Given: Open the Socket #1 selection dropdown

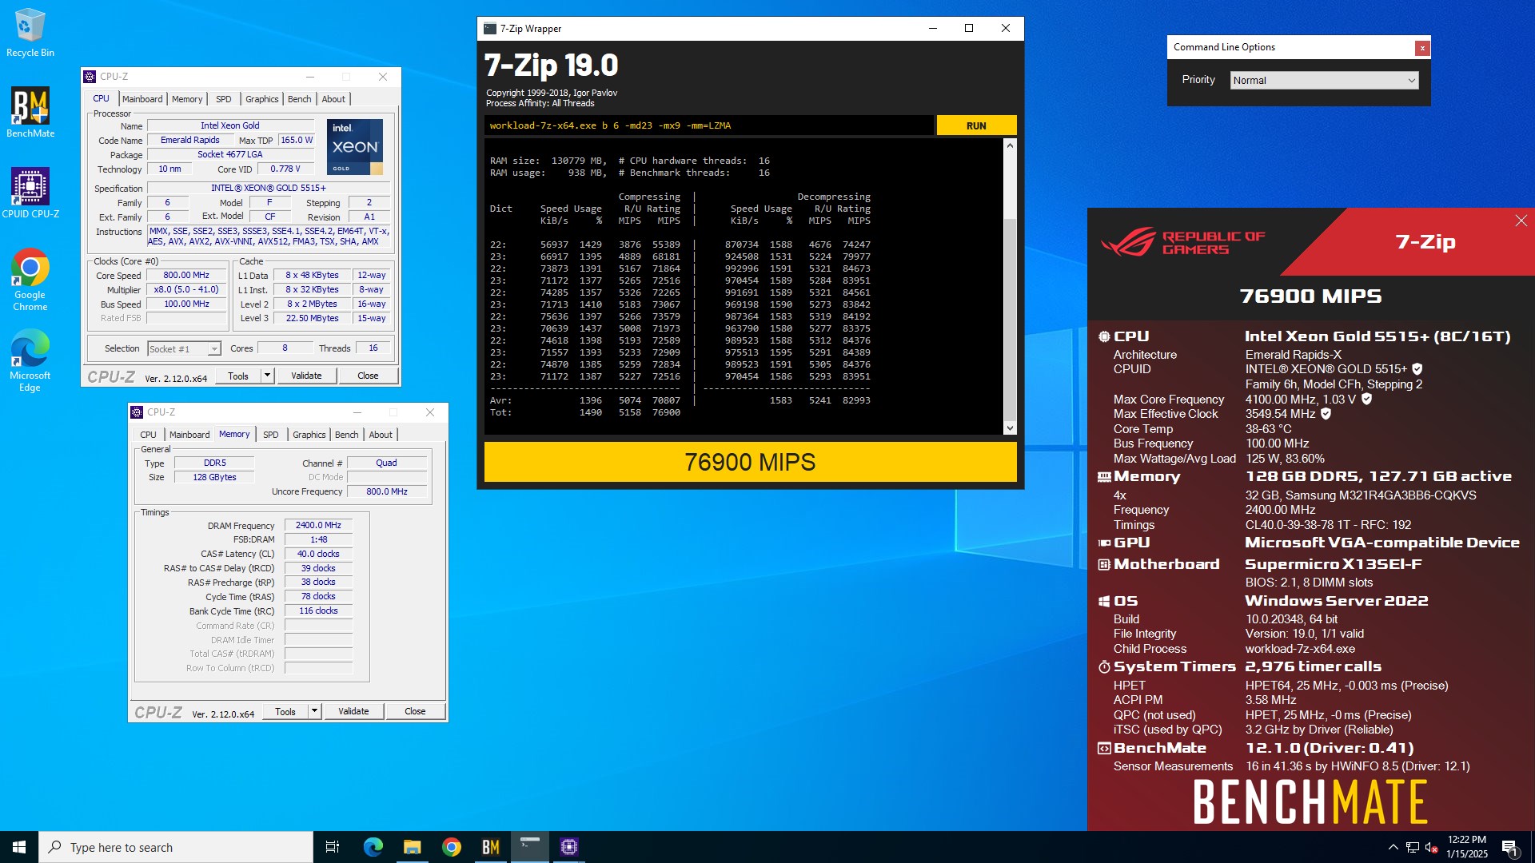Looking at the screenshot, I should [x=184, y=348].
